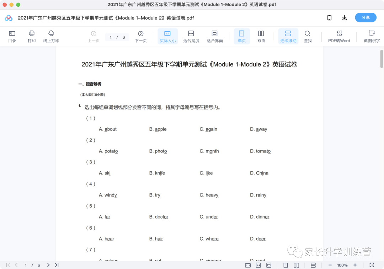Click bottom bar continuous scroll icon

[313, 265]
